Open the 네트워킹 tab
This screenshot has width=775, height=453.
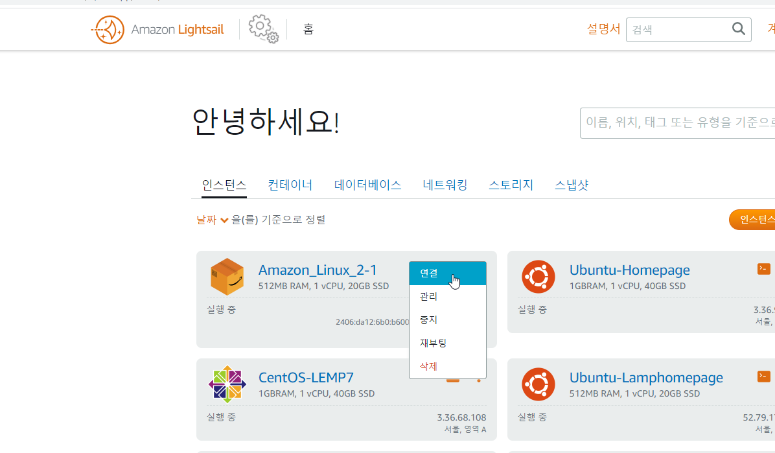(x=445, y=185)
